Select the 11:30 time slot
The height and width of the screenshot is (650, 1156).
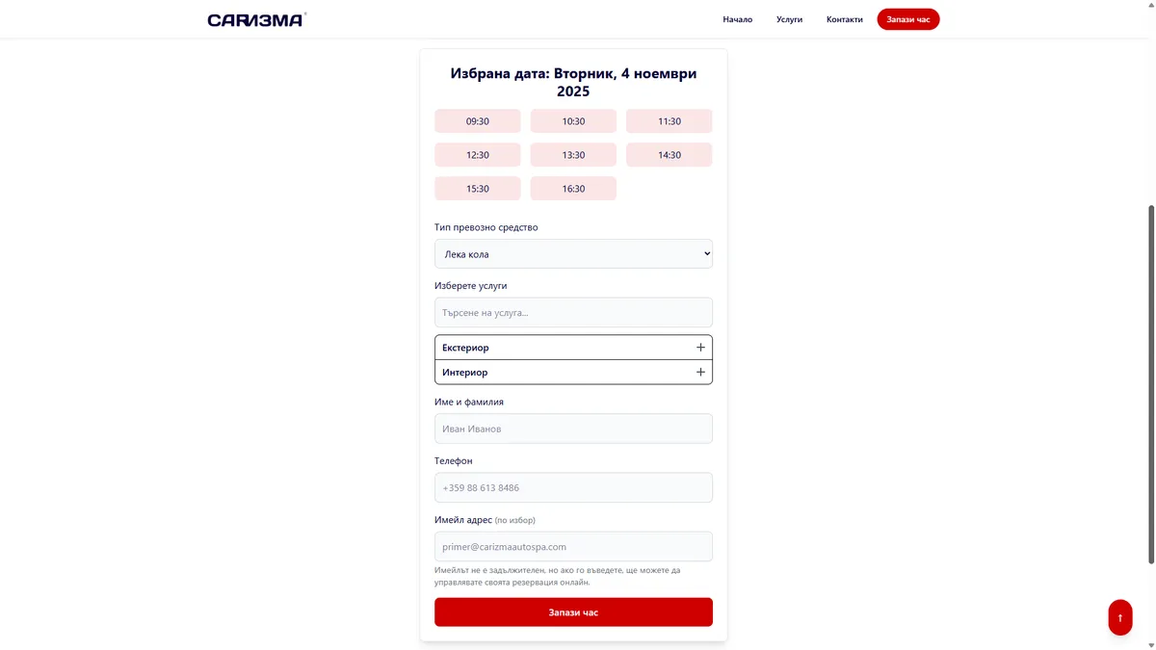tap(669, 121)
